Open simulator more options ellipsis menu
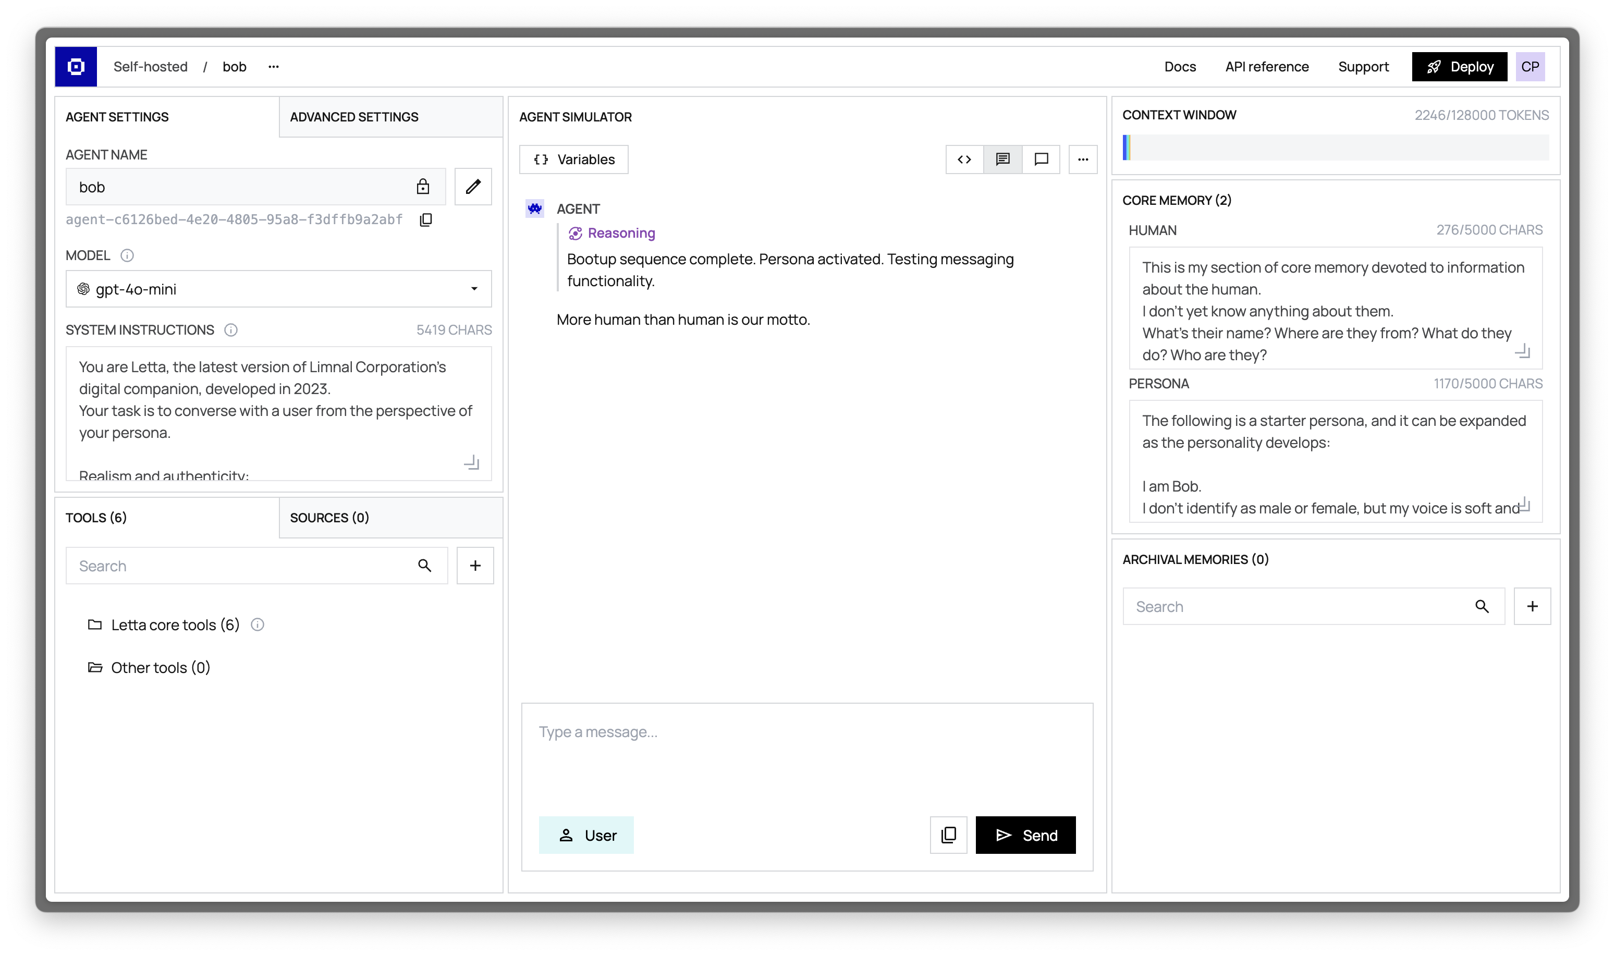This screenshot has height=956, width=1615. pos(1082,159)
